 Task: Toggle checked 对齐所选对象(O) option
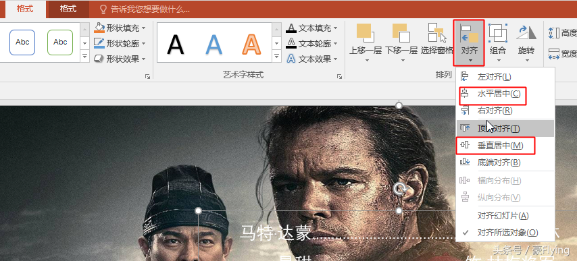point(505,233)
